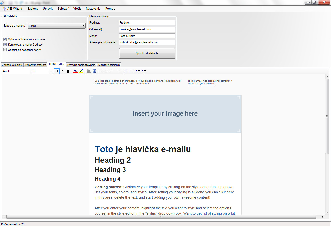The image size is (331, 227).
Task: Align text left
Action: (x=101, y=71)
